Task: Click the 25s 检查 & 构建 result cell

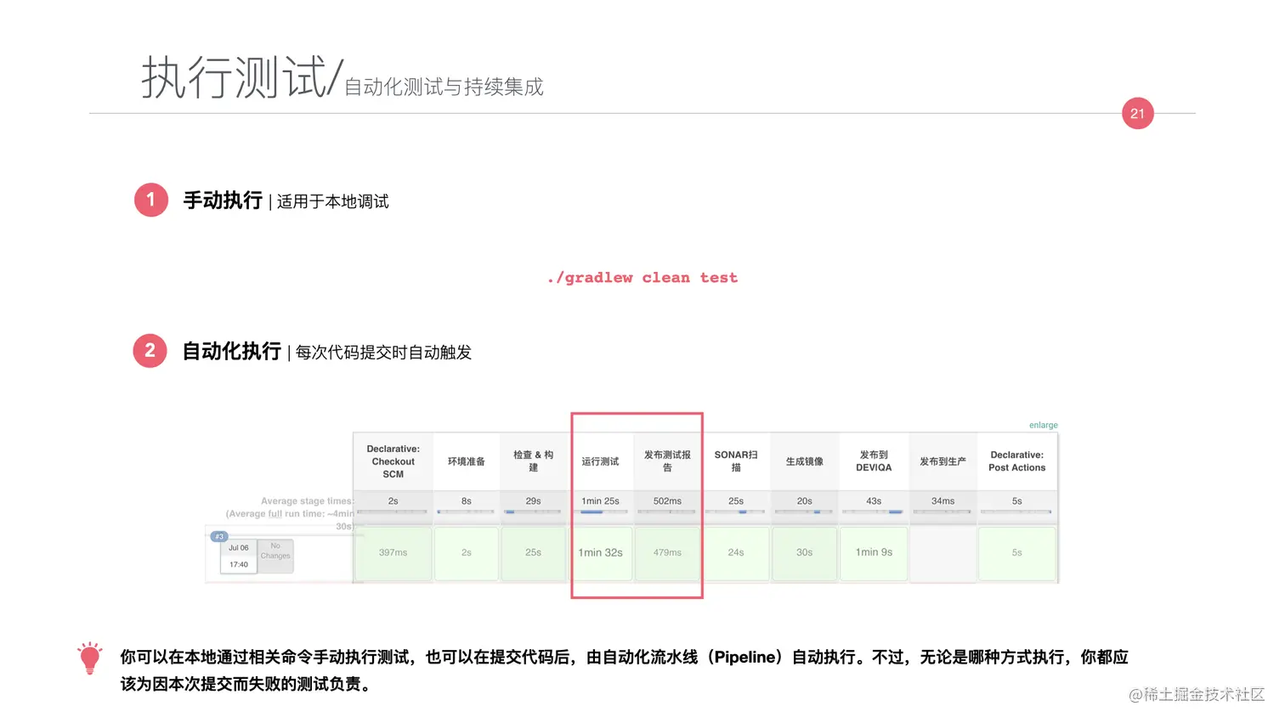Action: tap(533, 553)
